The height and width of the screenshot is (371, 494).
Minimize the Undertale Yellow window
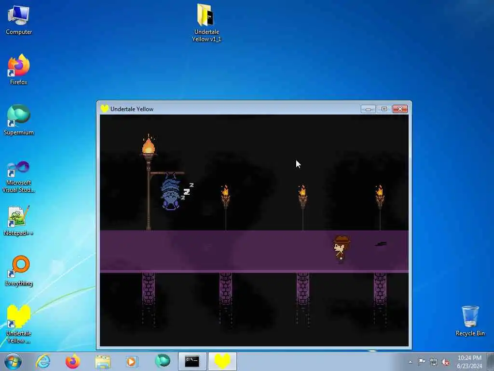[x=368, y=109]
